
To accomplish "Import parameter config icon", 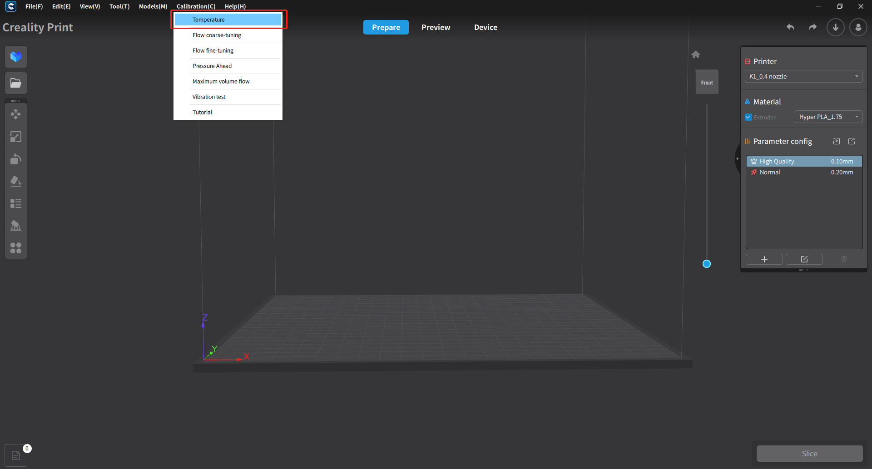I will click(x=837, y=141).
